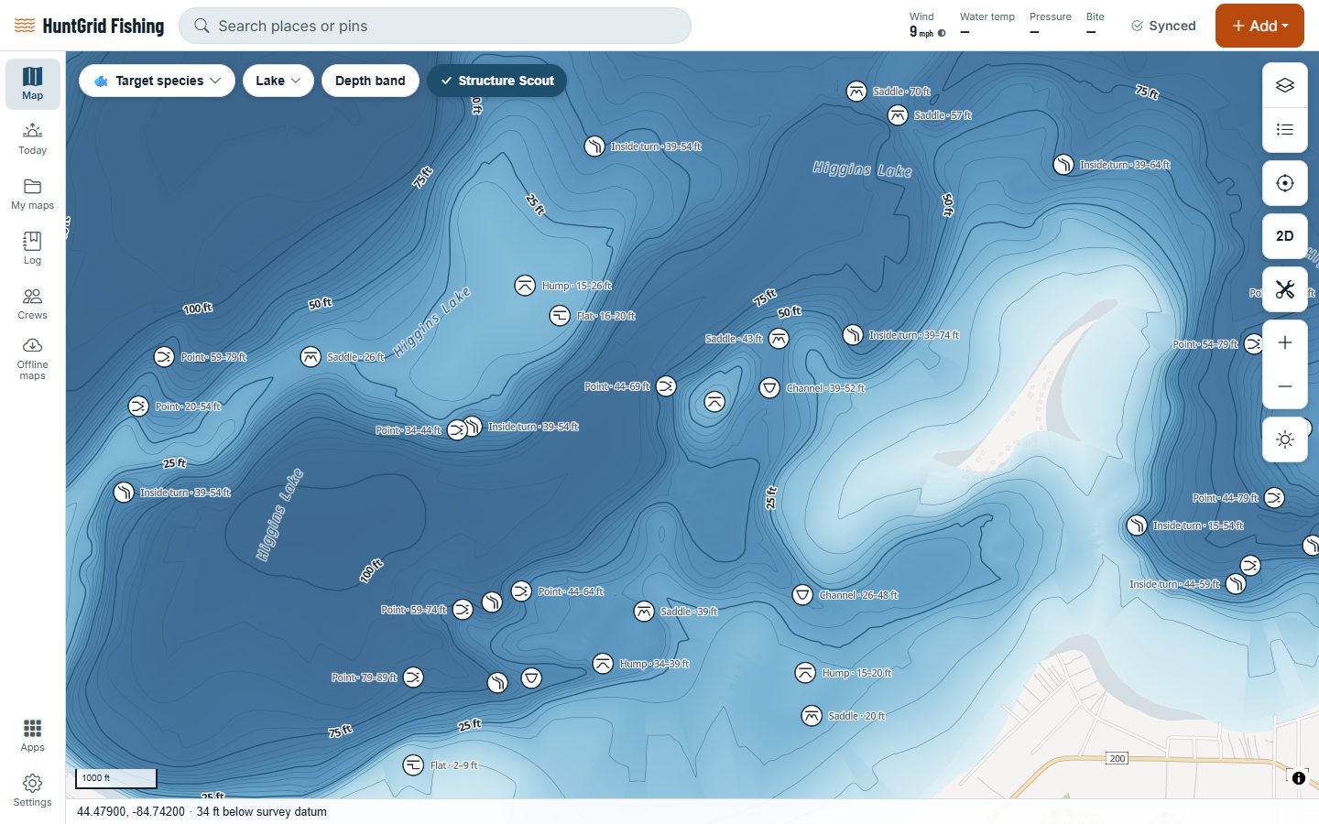Open the Today sidebar page
Screen dimensions: 1319x824
pos(32,139)
